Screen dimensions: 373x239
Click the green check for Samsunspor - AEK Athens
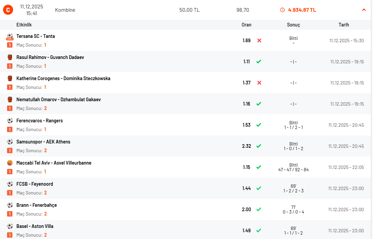tap(259, 146)
